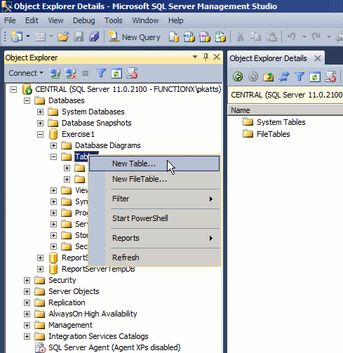Click the Synchronize arrows icon in Details toolbar

click(x=284, y=76)
